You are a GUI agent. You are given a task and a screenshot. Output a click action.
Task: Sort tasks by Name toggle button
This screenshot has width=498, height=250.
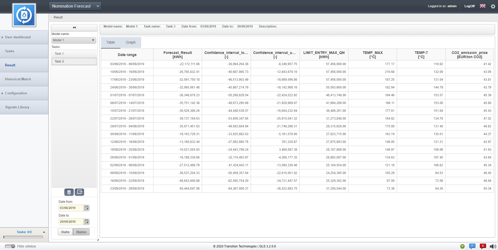(x=81, y=232)
